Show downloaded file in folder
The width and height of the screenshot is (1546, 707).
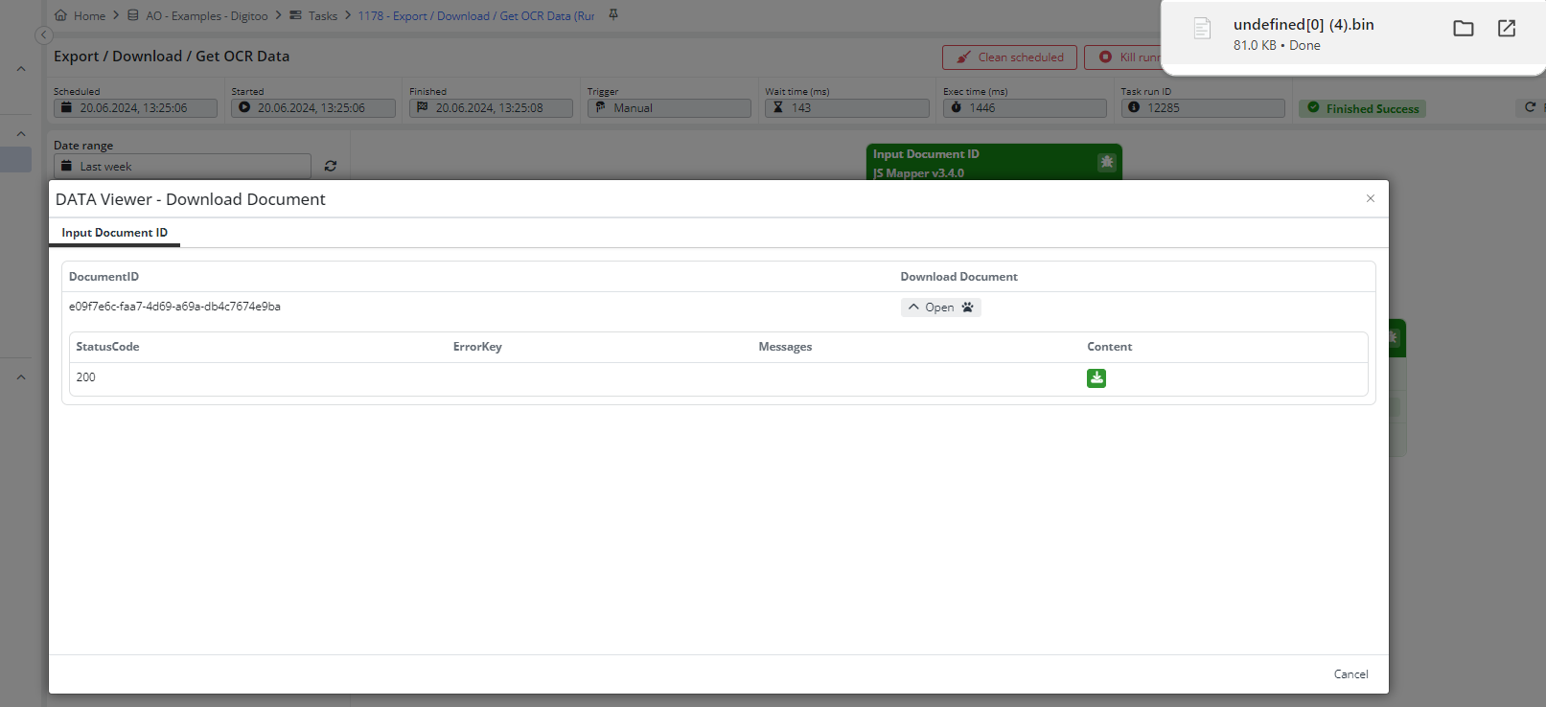click(x=1463, y=29)
